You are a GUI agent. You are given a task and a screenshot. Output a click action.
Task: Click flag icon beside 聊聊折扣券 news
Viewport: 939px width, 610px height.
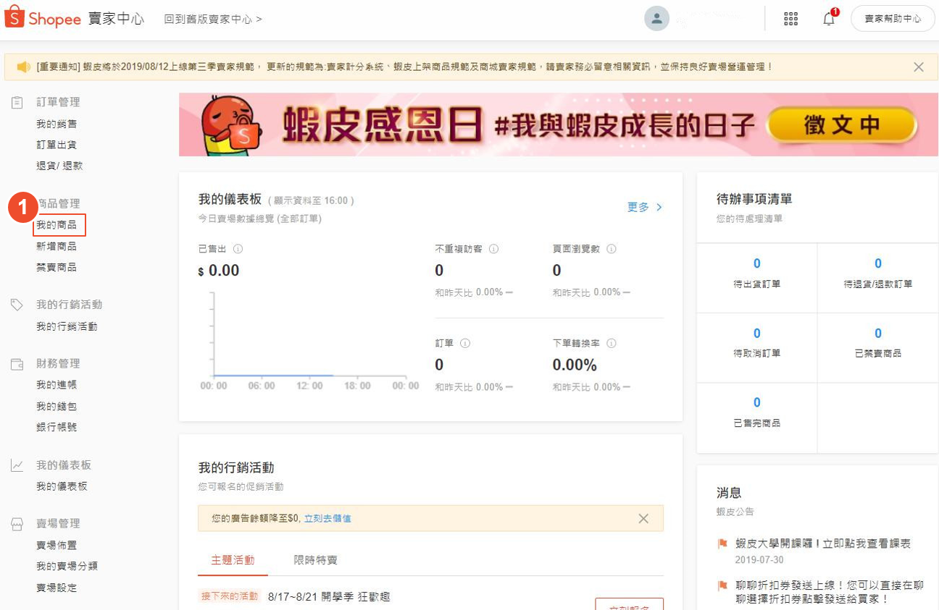[x=722, y=585]
